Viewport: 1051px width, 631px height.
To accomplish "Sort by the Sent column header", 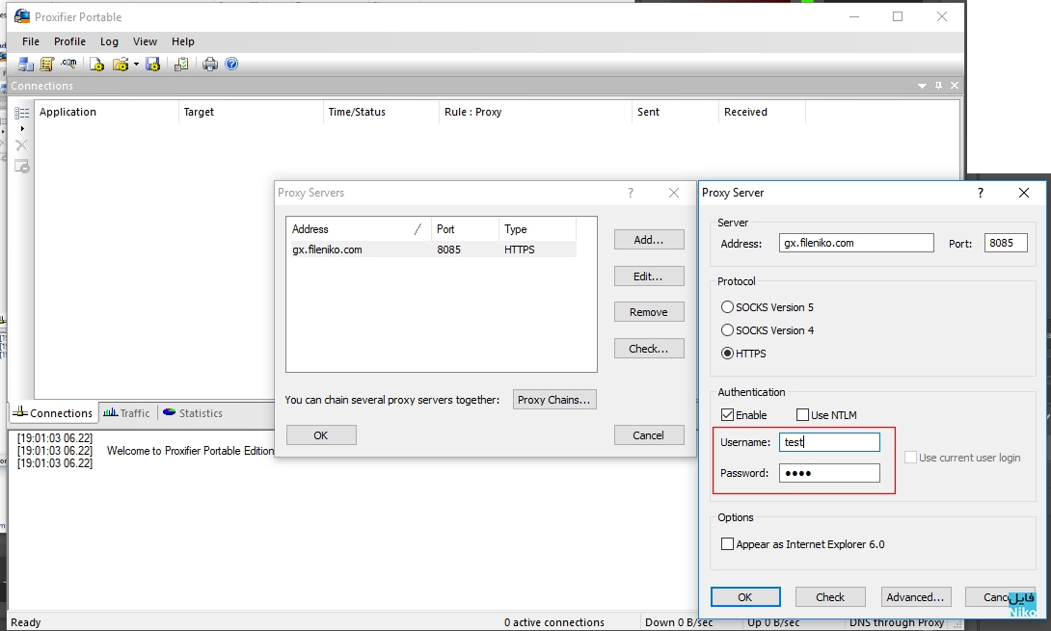I will point(675,112).
